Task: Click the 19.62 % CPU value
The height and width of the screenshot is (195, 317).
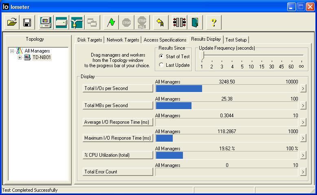Action: pyautogui.click(x=227, y=149)
